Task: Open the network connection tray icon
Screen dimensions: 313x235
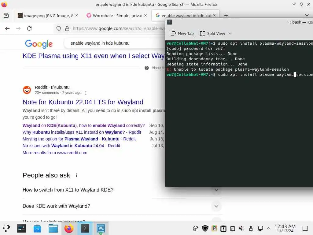Action: 260,228
